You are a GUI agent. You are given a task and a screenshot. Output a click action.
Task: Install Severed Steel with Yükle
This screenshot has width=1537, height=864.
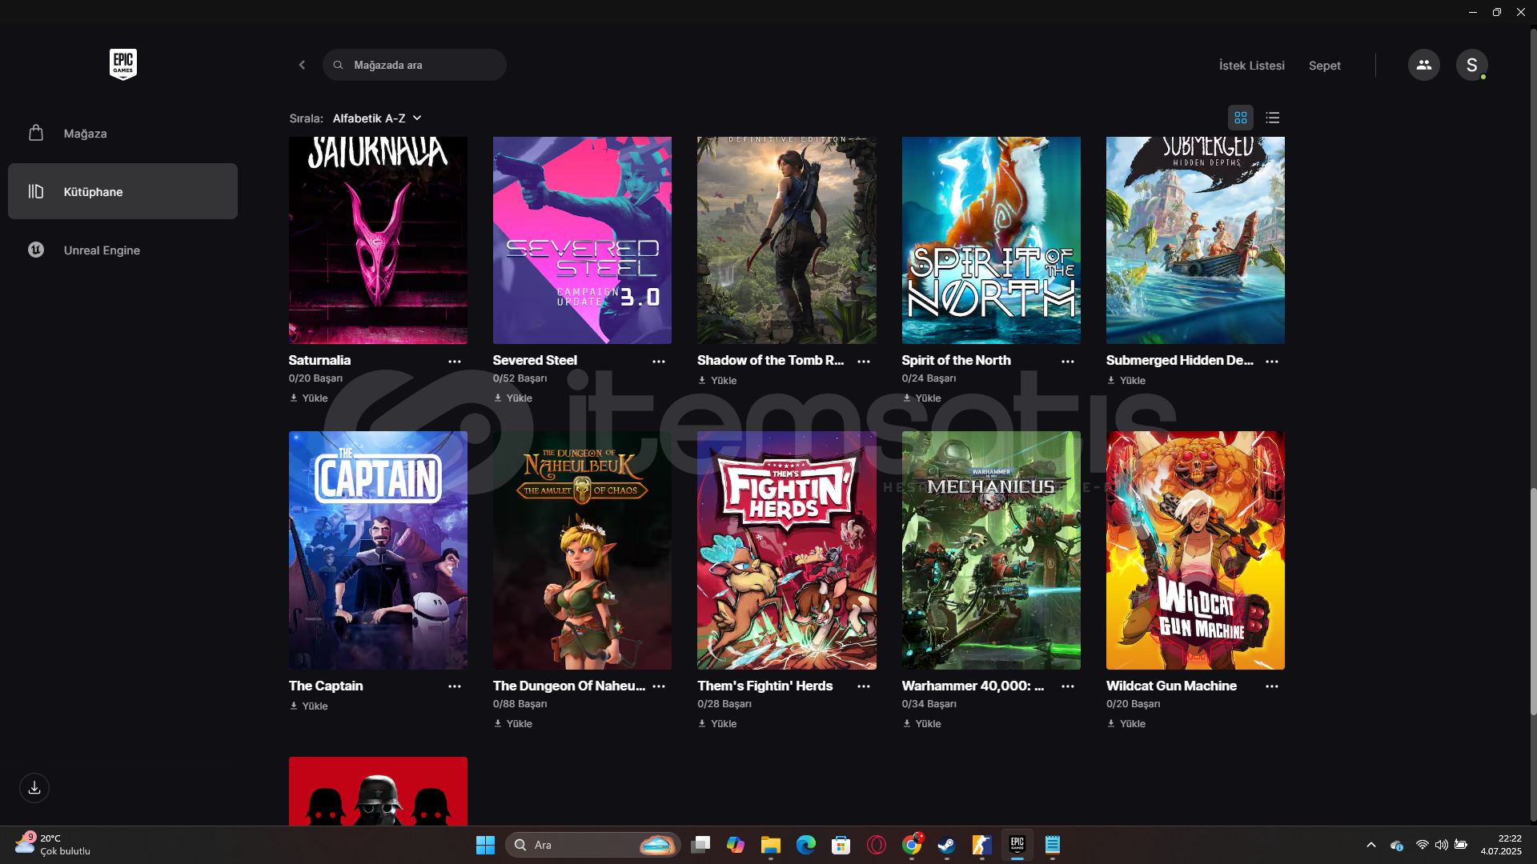pyautogui.click(x=513, y=398)
